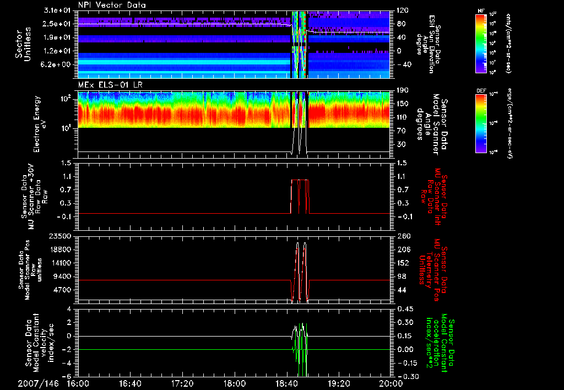Click the 16:00 time tick label
564x390 pixels.
click(x=78, y=383)
